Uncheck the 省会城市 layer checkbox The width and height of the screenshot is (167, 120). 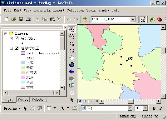pyautogui.click(x=17, y=38)
